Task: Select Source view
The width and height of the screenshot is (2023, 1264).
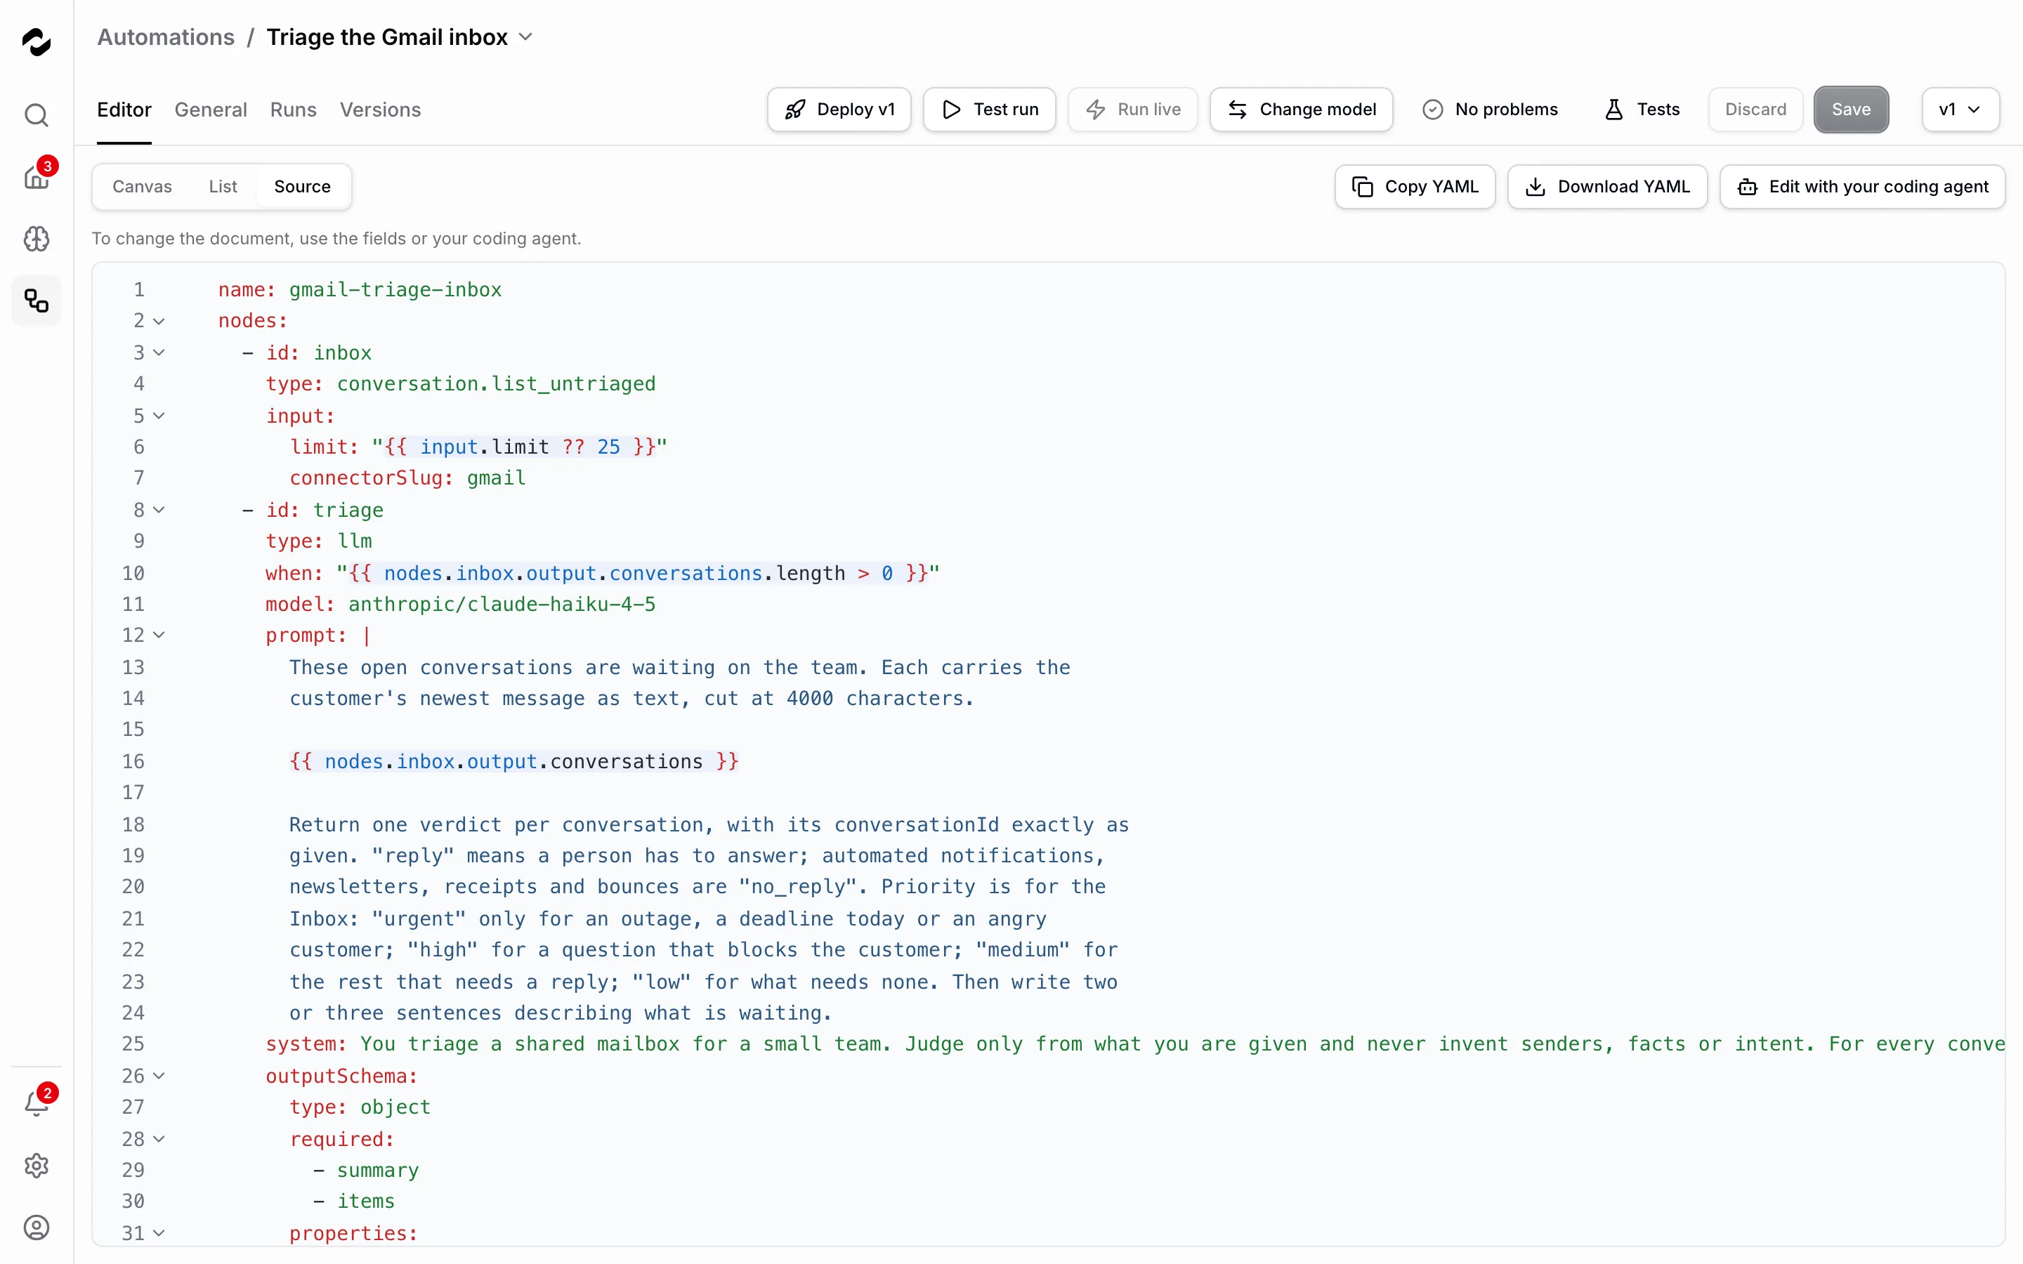Action: (x=303, y=186)
